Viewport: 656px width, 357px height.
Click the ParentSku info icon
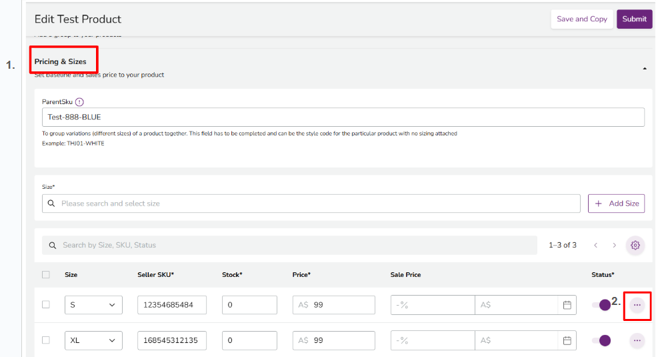tap(79, 102)
